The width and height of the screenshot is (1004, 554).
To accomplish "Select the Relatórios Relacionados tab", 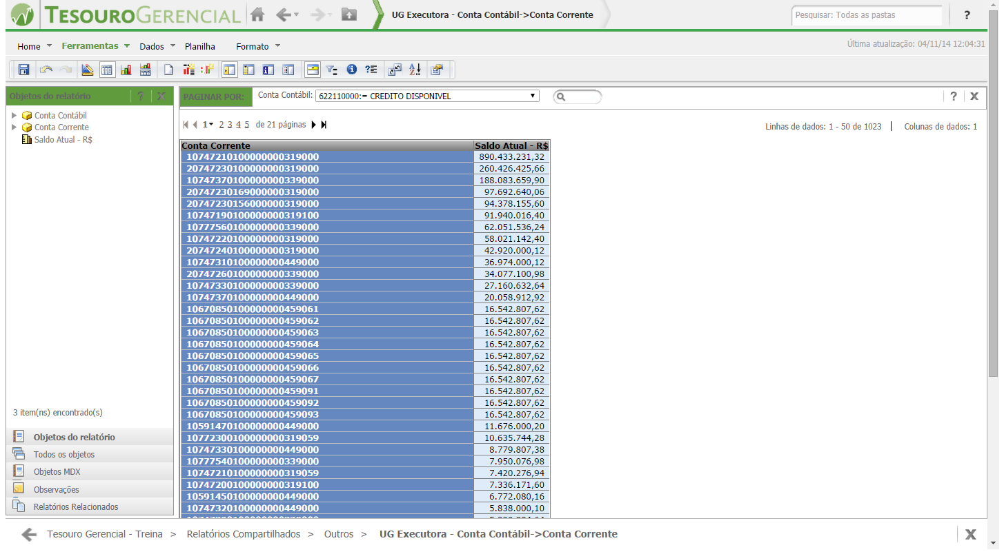I will [90, 506].
